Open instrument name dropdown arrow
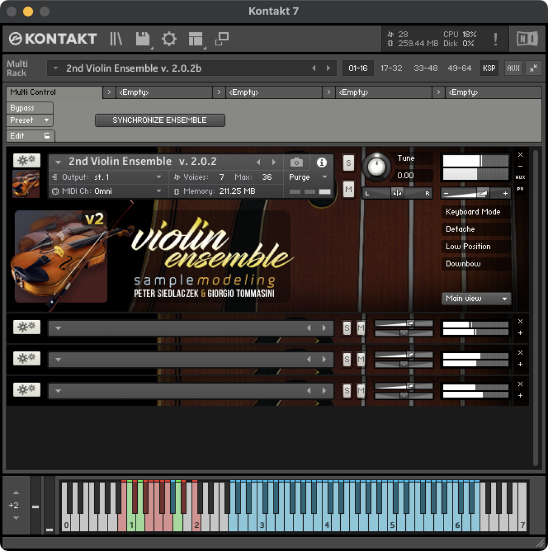This screenshot has height=551, width=548. coord(58,162)
